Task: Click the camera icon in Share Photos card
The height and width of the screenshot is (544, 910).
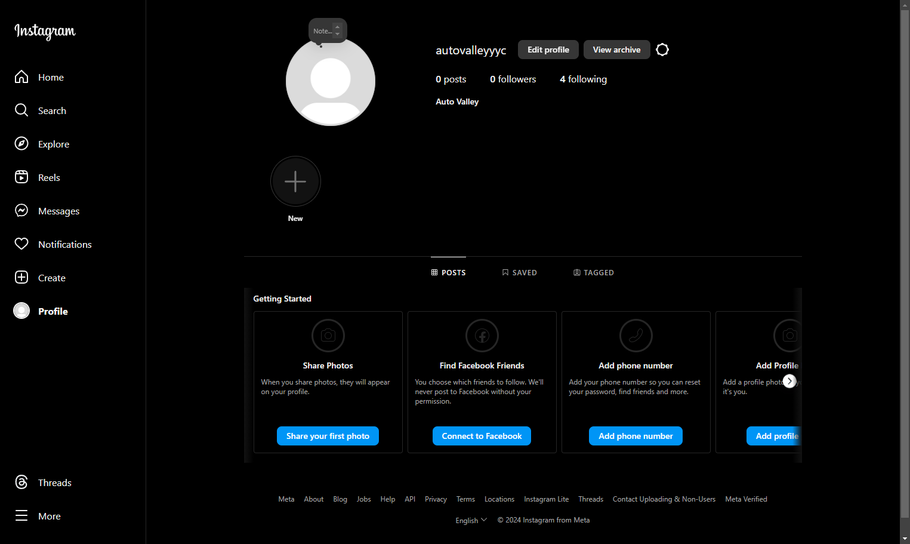Action: point(328,336)
